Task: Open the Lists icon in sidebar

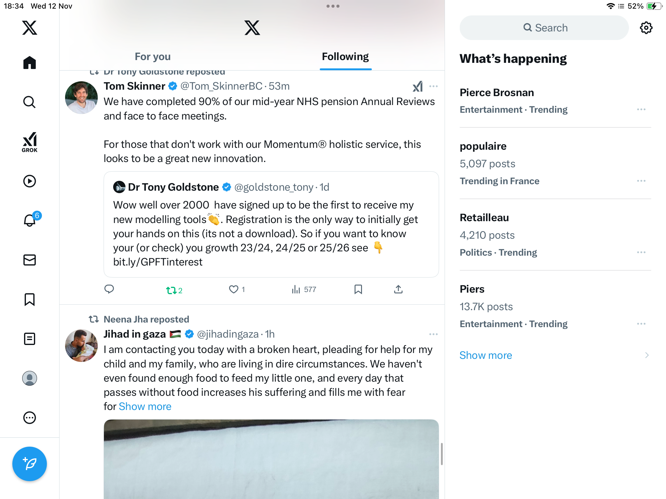Action: click(30, 339)
